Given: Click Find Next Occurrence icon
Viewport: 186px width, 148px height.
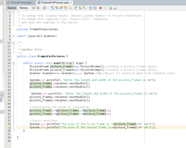Looking at the screenshot, I should click(x=61, y=8).
